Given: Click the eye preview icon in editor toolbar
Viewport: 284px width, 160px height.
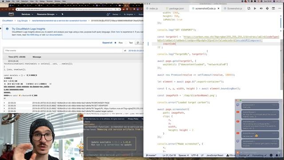Looking at the screenshot, I should tap(261, 8).
